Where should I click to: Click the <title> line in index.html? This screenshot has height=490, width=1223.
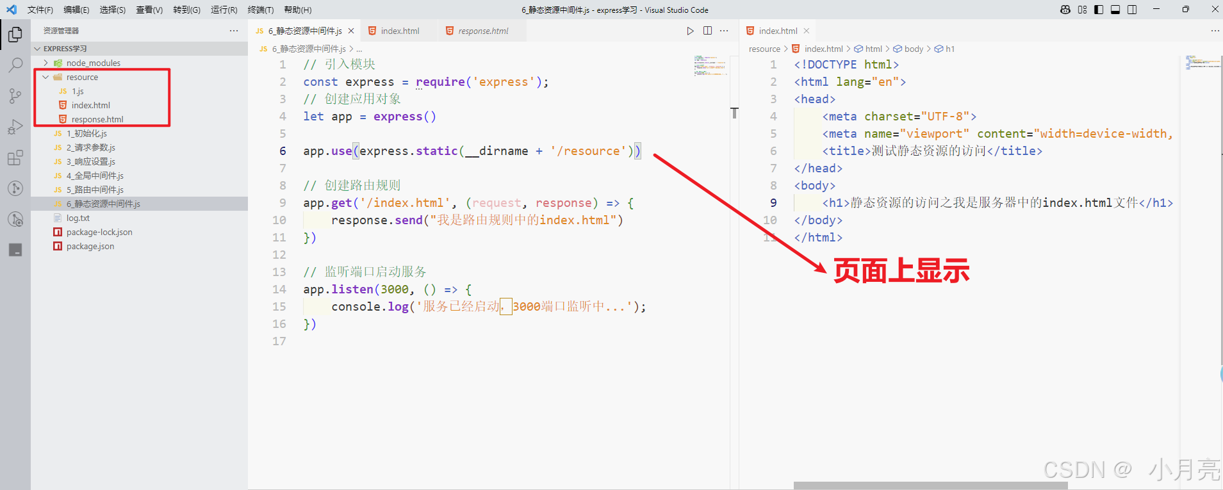[932, 151]
